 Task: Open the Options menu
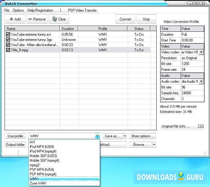tap(18, 10)
